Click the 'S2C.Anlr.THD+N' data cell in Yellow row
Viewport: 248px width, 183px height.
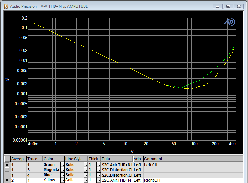tap(117, 180)
